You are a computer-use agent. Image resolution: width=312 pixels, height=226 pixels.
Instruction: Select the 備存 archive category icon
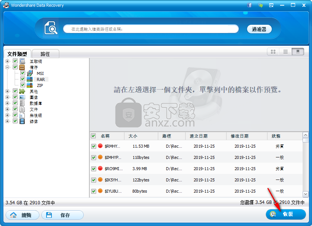click(22, 67)
